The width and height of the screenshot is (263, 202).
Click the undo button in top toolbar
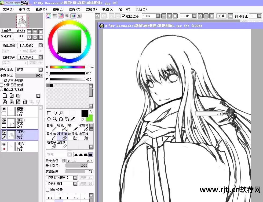97,16
